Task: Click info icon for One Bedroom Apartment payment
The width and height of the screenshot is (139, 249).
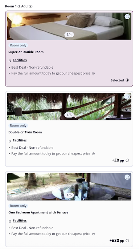Action: 93,234
